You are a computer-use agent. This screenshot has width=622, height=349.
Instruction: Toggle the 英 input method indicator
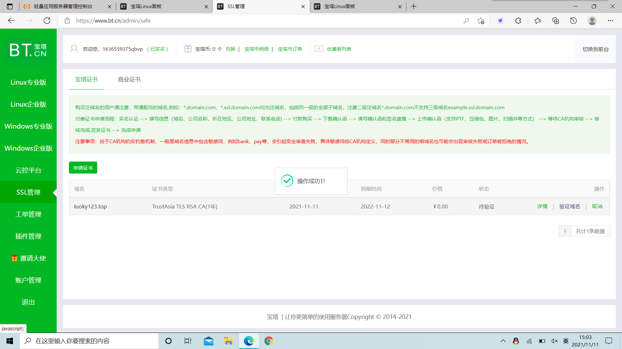(x=566, y=341)
